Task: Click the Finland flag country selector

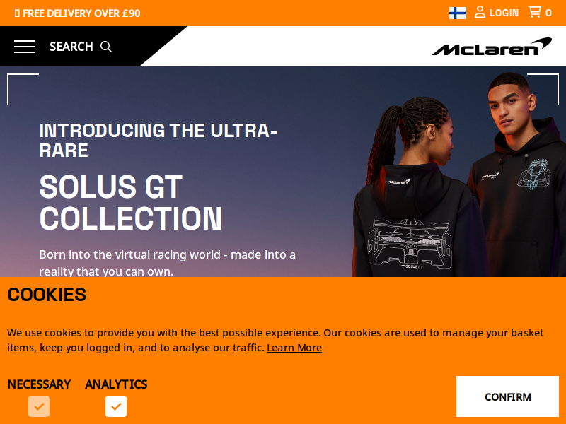Action: pos(457,13)
